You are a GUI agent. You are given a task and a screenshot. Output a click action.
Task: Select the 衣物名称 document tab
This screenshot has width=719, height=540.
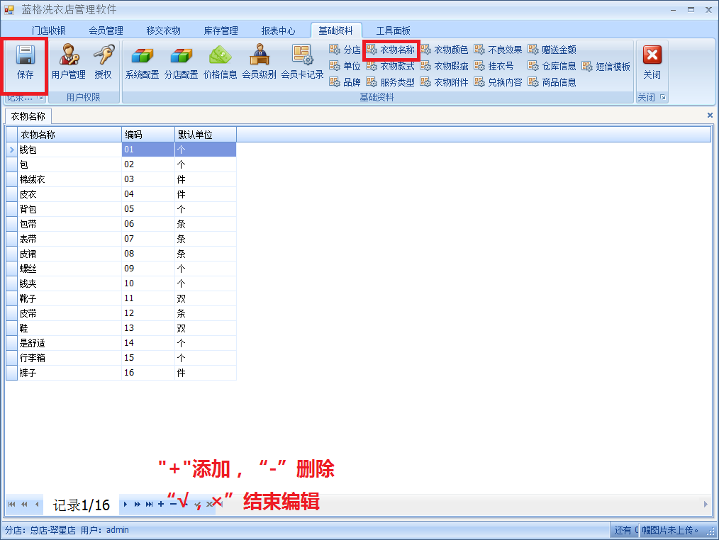coord(28,116)
